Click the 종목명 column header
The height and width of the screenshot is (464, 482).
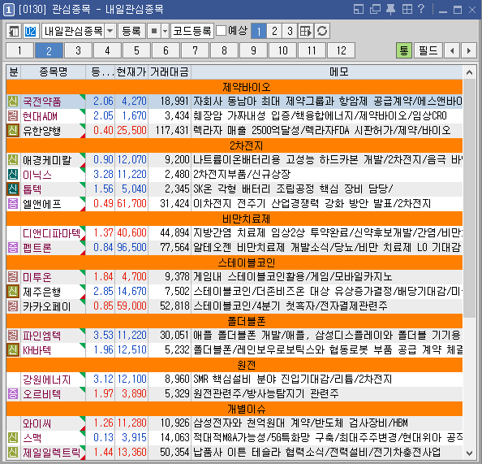(54, 72)
